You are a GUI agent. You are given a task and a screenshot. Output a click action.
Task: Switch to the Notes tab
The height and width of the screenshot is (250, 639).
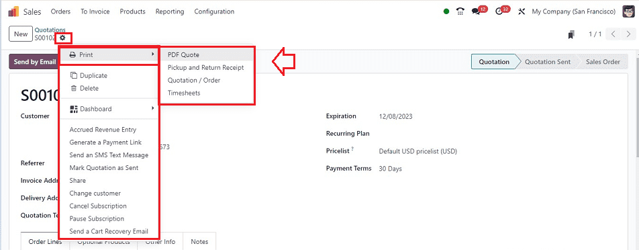tap(200, 241)
